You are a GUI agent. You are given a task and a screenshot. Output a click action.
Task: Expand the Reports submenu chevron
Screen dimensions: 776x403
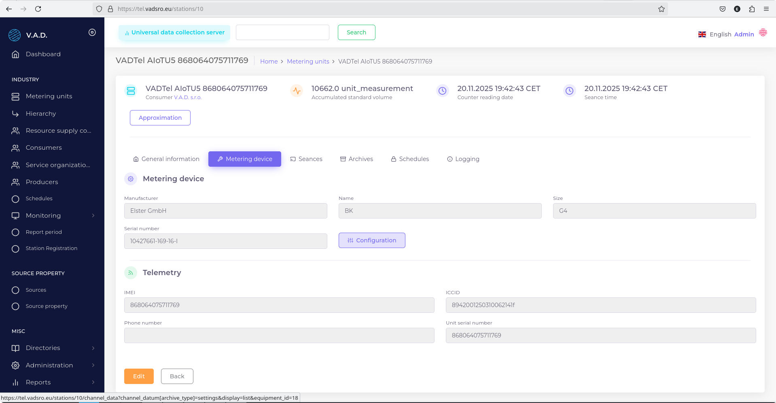point(93,382)
